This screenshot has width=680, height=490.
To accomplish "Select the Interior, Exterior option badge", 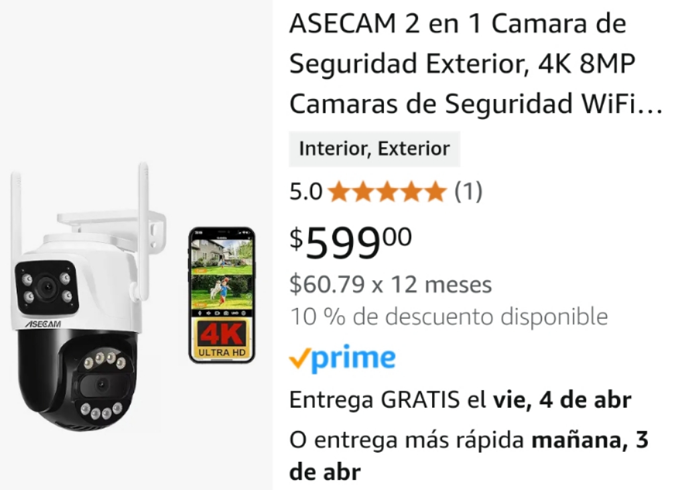I will (x=375, y=149).
